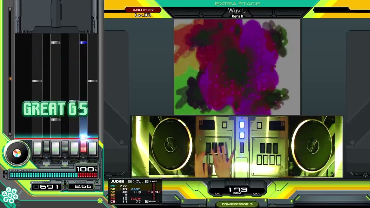Click the MIN label by BPM
370x208 pixels.
[218, 194]
